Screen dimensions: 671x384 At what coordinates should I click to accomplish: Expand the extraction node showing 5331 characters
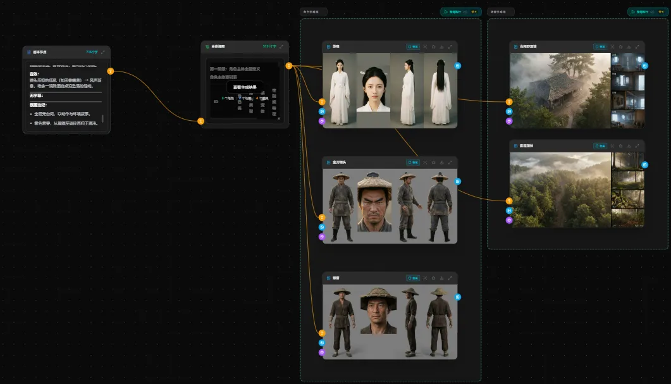coord(281,46)
